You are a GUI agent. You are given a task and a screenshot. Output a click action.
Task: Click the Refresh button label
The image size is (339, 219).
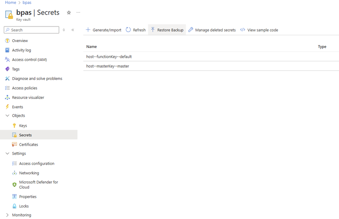139,30
